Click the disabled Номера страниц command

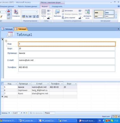point(70,14)
